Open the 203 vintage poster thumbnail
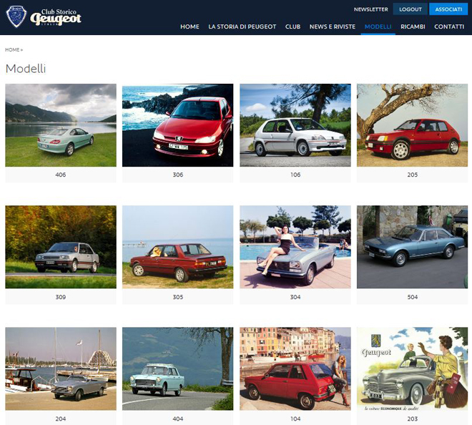The height and width of the screenshot is (425, 472). coord(413,368)
